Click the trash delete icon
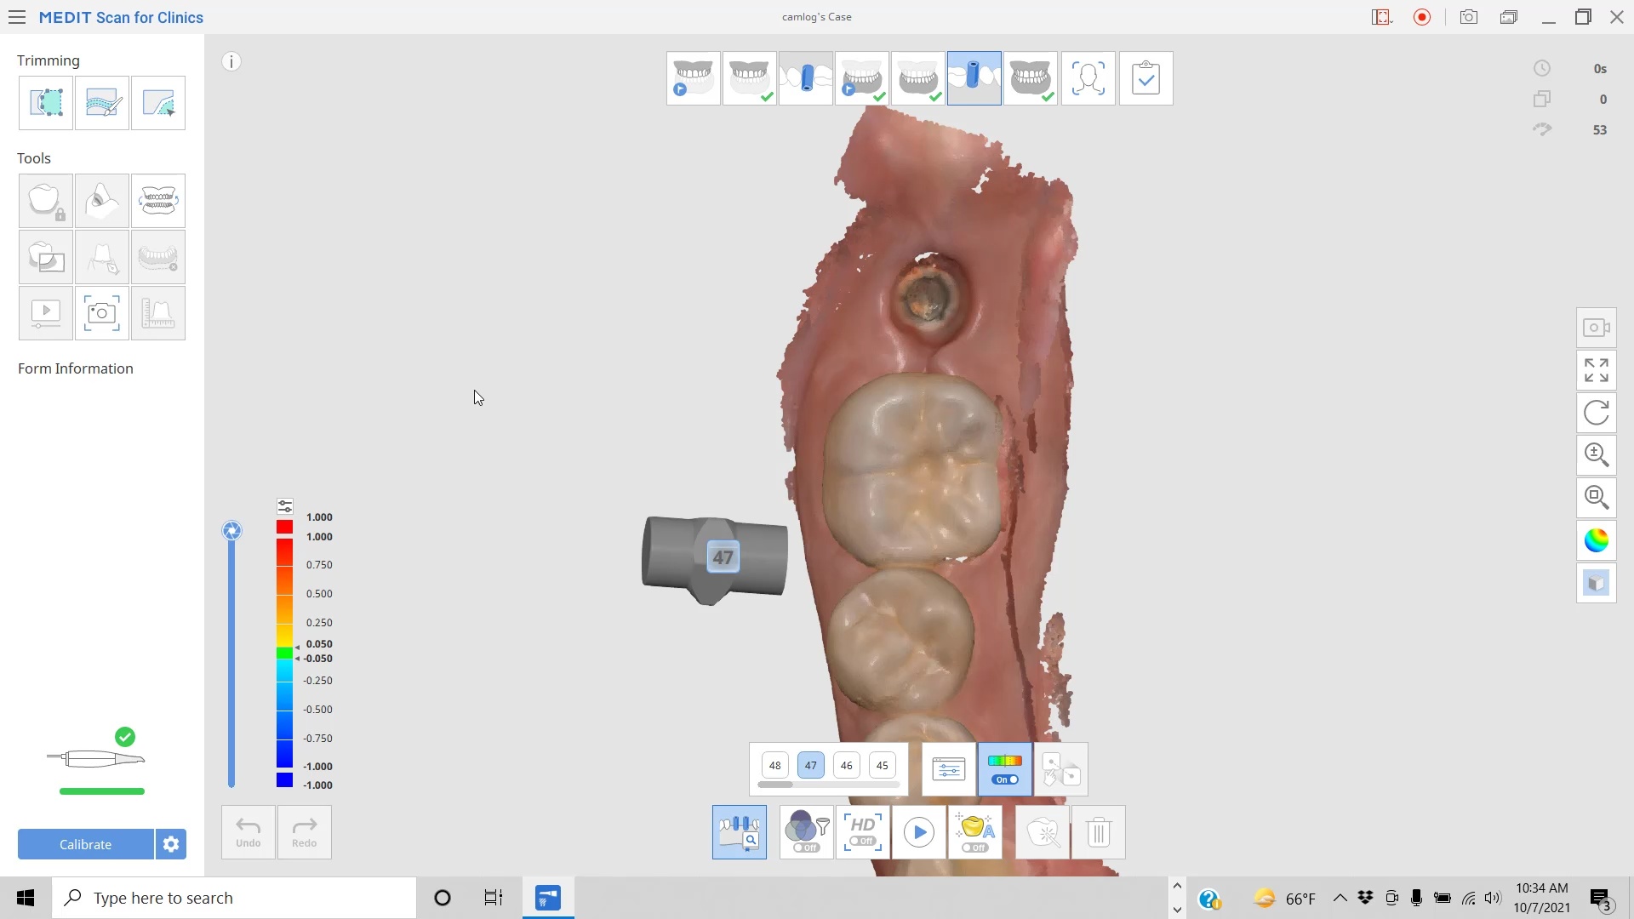 click(x=1098, y=832)
